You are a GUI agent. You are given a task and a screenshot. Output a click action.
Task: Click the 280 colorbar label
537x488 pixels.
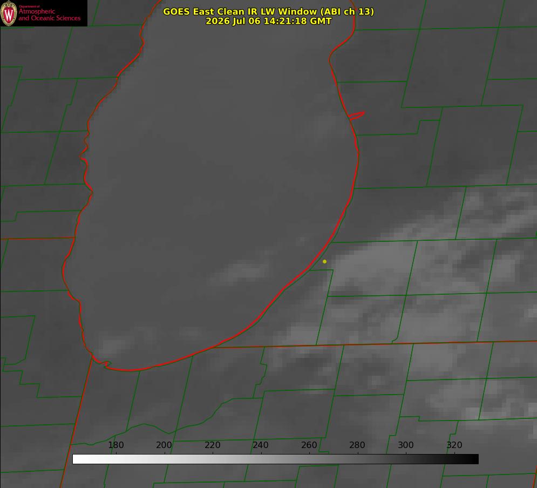point(357,445)
